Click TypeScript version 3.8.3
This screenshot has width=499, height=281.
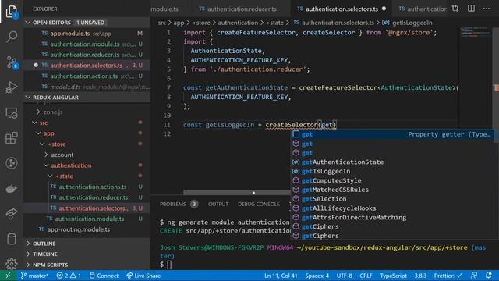coord(420,276)
